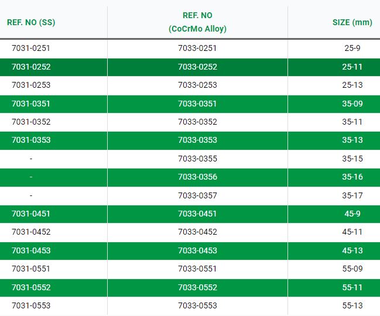Viewport: 380px width, 316px height.
Task: Click the dash cell in the 7033-0357 row
Action: [x=31, y=195]
